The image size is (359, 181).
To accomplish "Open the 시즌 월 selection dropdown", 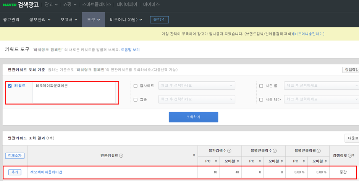I will [322, 86].
